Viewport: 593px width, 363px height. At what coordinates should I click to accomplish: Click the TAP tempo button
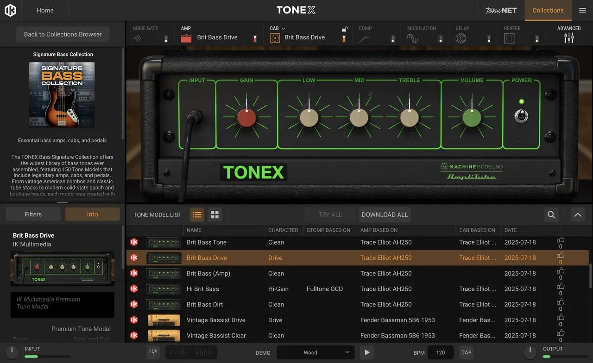pyautogui.click(x=466, y=352)
